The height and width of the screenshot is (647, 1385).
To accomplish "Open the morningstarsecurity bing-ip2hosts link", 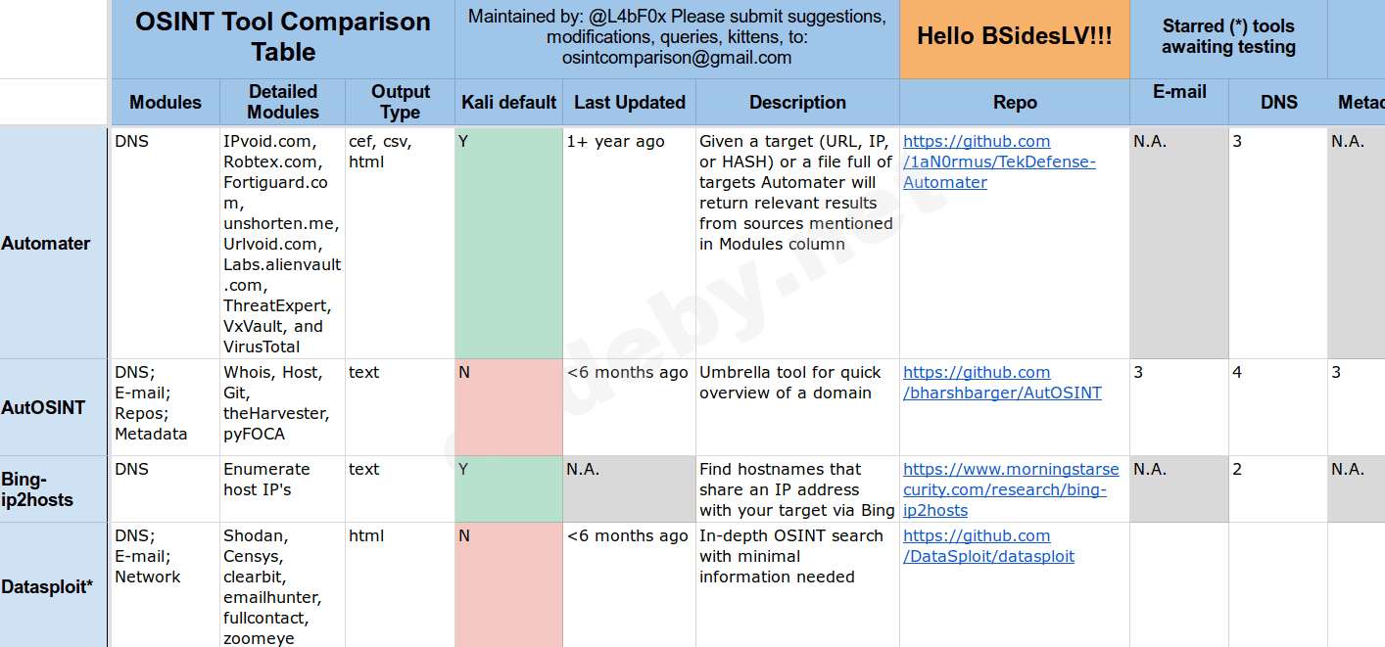I will tap(1010, 489).
